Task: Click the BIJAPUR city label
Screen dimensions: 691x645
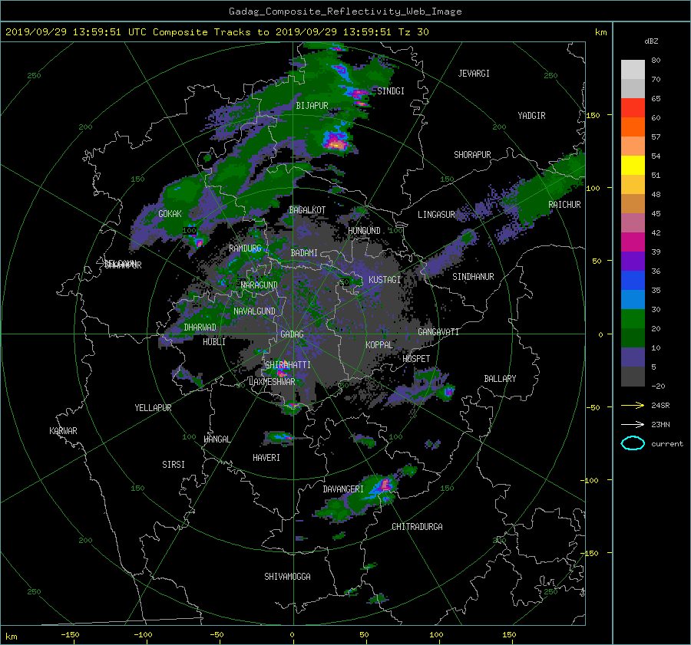Action: (312, 106)
